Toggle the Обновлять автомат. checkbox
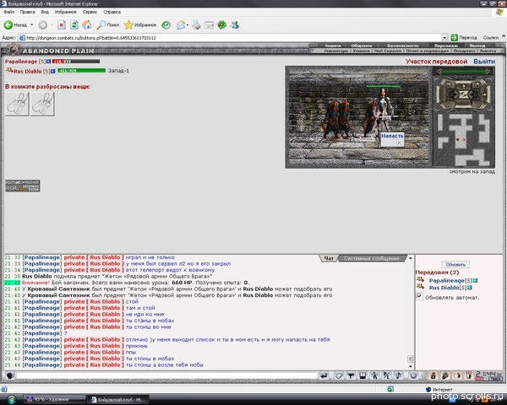 419,296
